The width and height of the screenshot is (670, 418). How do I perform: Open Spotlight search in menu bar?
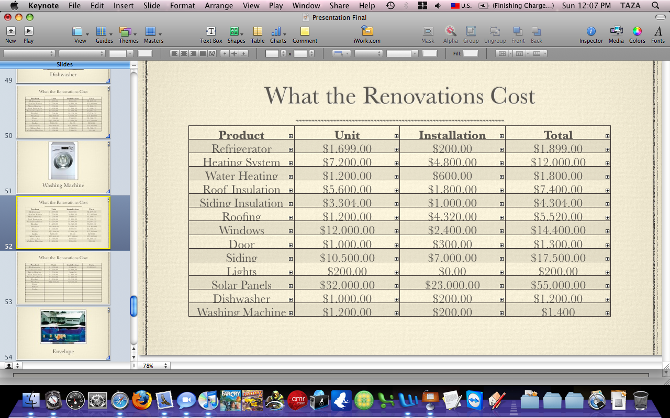[655, 6]
